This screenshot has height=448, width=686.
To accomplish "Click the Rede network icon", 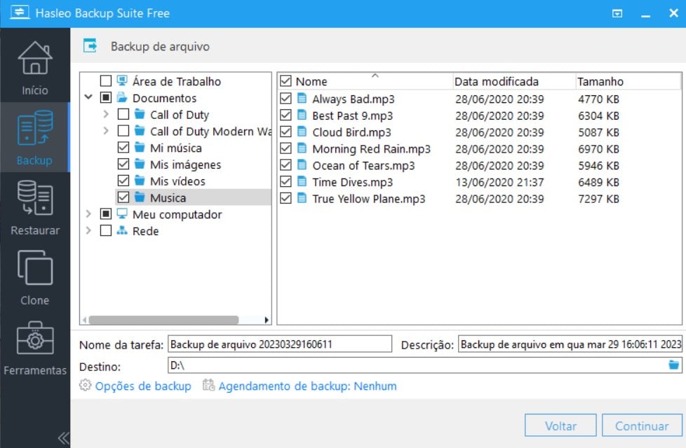I will pyautogui.click(x=122, y=230).
